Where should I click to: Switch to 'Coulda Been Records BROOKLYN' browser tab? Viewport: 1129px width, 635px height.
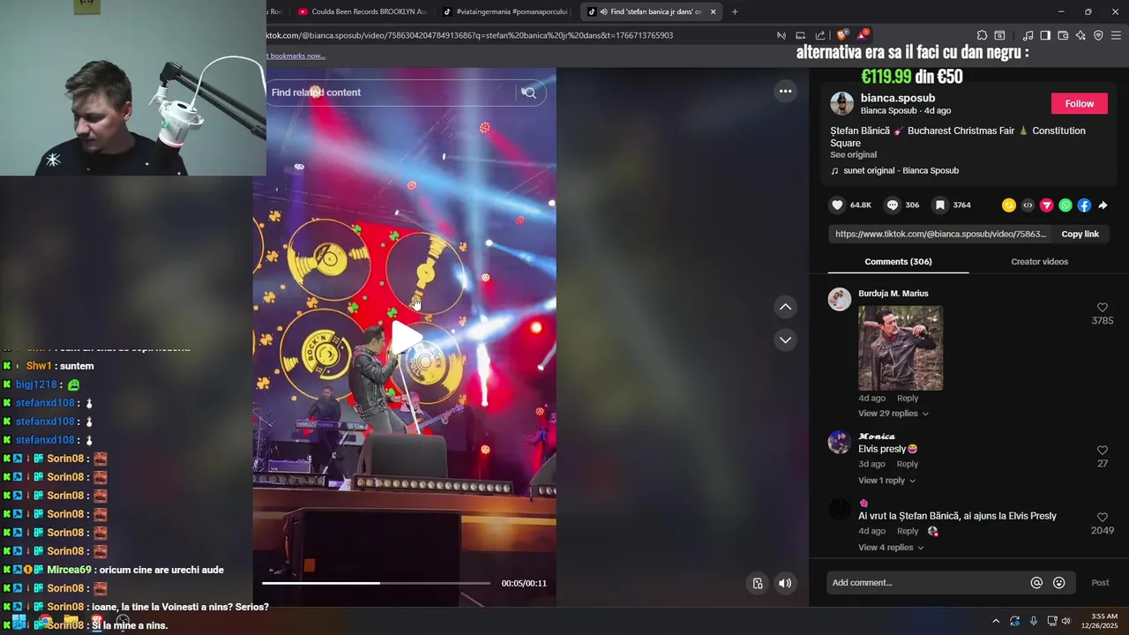[362, 11]
